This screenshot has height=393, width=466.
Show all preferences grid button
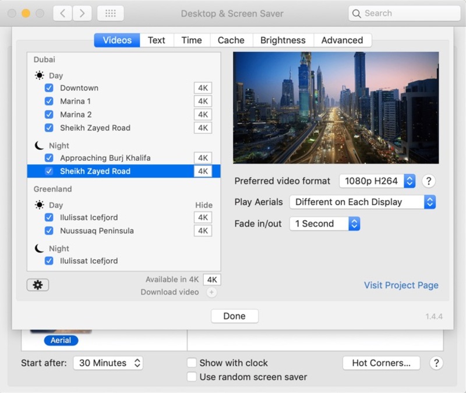tap(111, 13)
